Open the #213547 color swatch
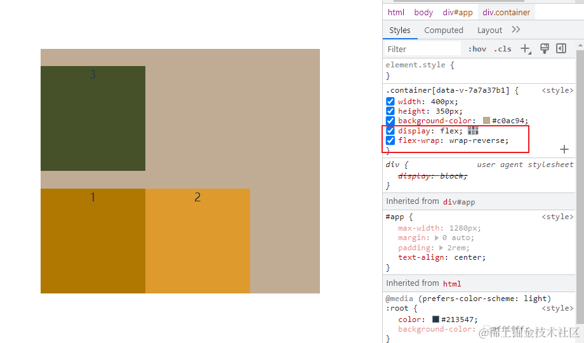The height and width of the screenshot is (343, 584). 435,319
